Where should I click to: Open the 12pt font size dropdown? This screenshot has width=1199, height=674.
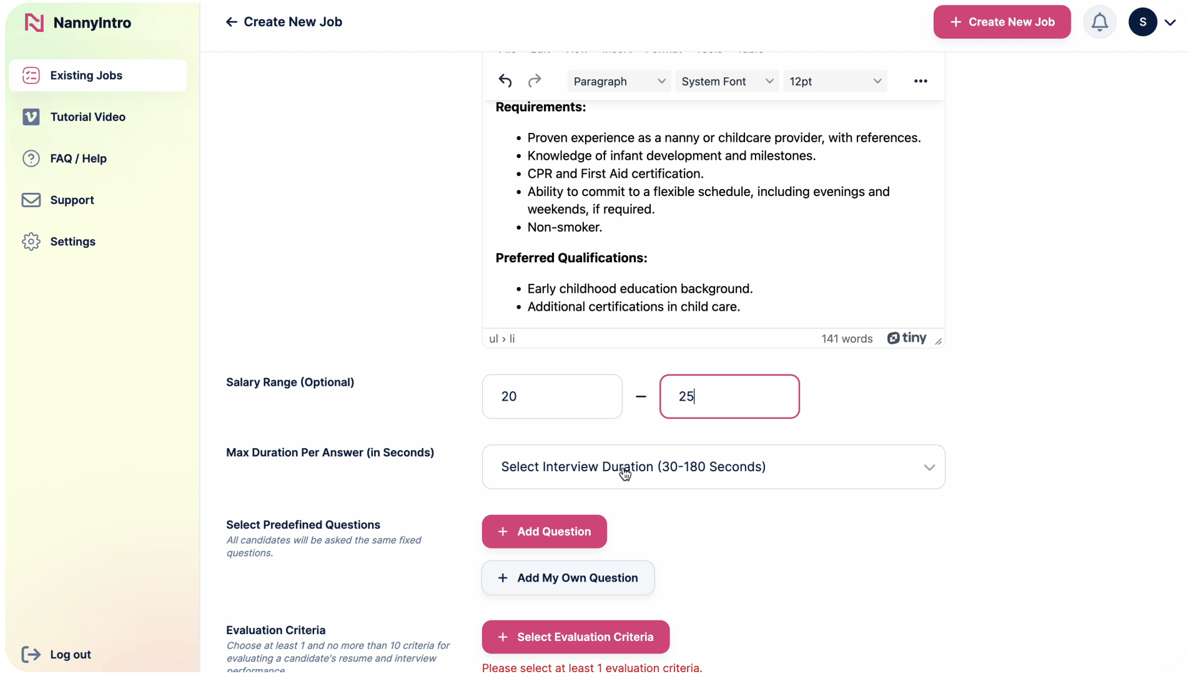click(835, 82)
